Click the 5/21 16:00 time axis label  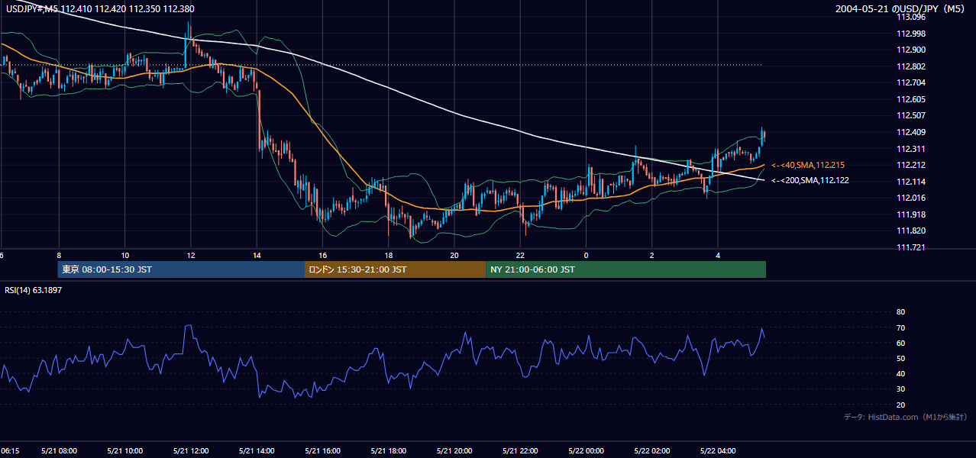[322, 450]
